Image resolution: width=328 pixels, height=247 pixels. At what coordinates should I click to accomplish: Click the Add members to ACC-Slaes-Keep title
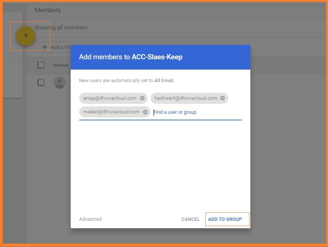tap(131, 57)
